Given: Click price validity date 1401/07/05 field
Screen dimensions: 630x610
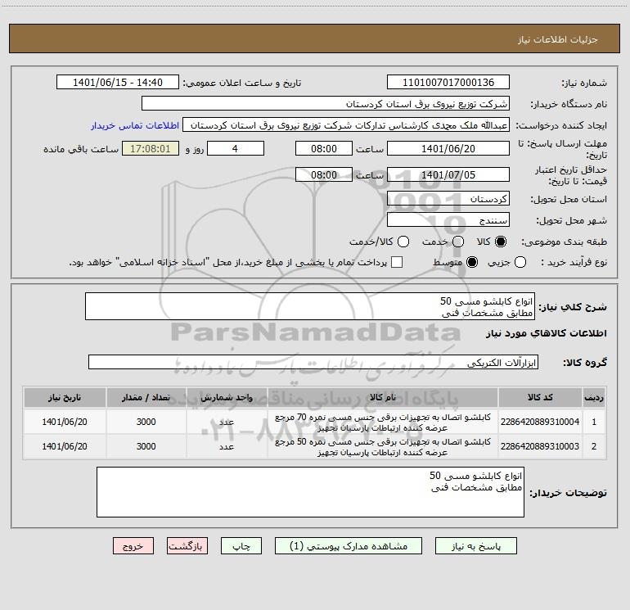Looking at the screenshot, I should tap(448, 174).
